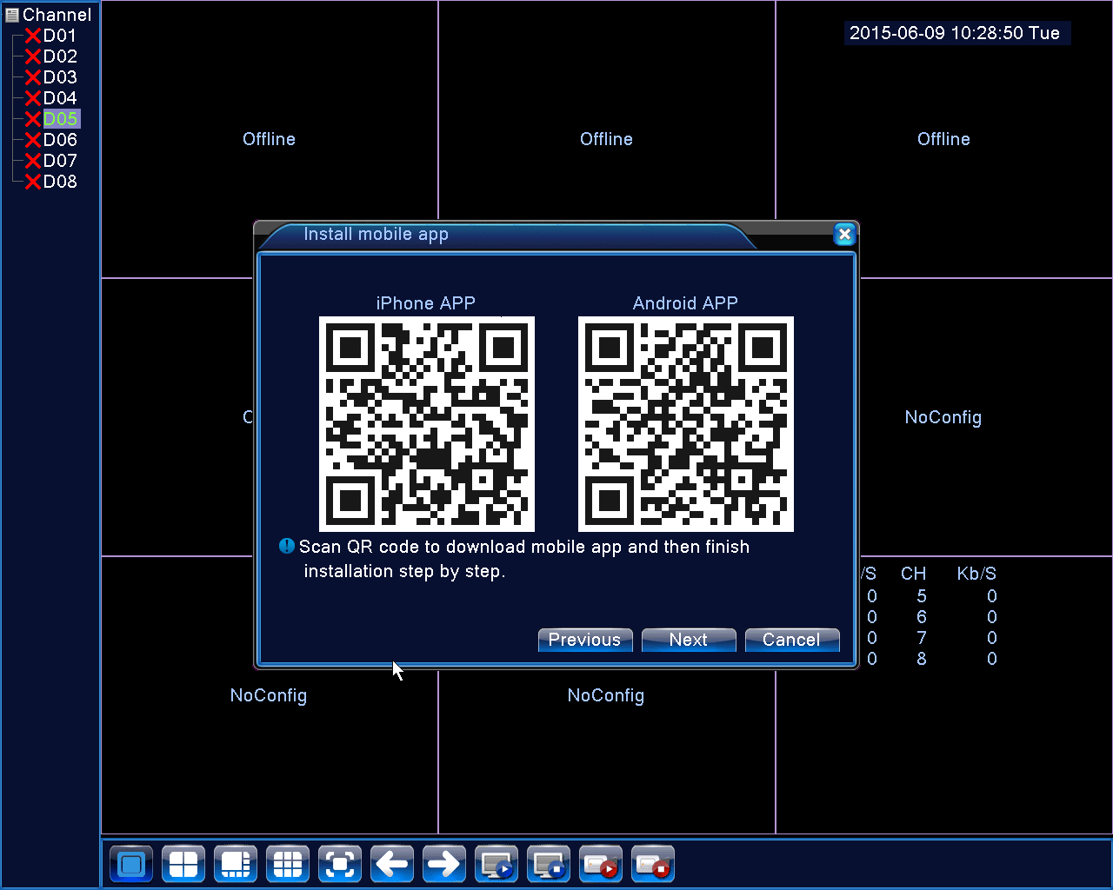Select channel D04 in the tree
The height and width of the screenshot is (890, 1113).
coord(60,98)
